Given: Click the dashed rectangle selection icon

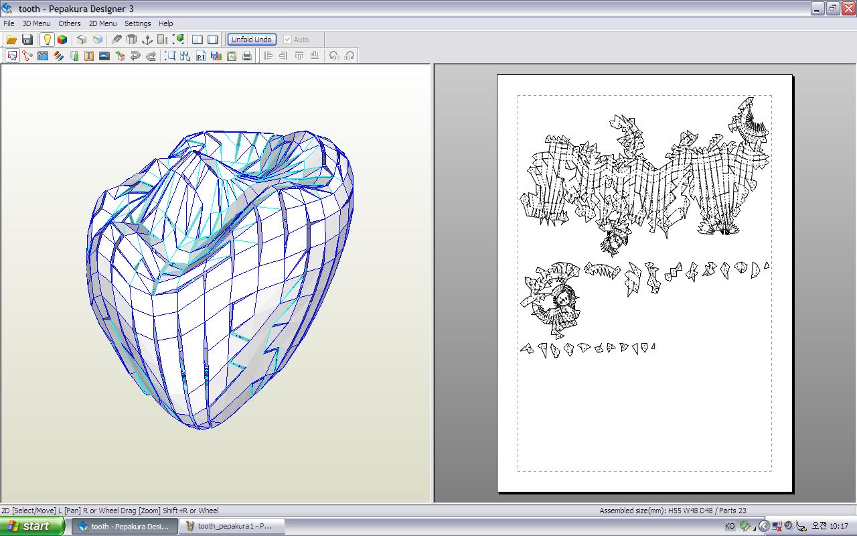Looking at the screenshot, I should (x=170, y=56).
